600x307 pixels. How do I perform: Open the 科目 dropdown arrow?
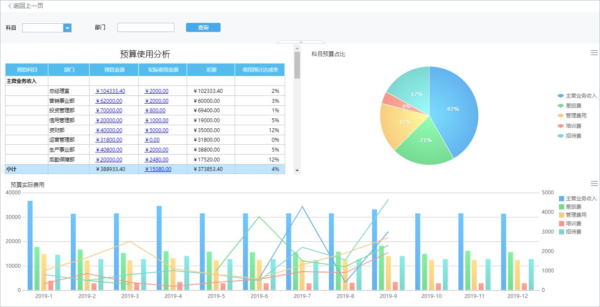67,28
